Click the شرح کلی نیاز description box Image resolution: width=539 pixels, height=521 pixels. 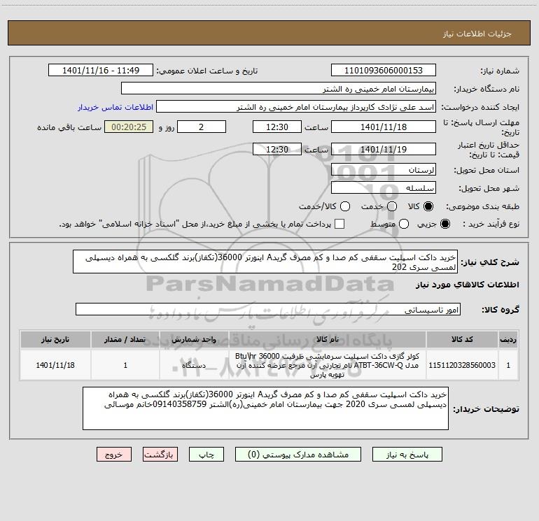(265, 262)
